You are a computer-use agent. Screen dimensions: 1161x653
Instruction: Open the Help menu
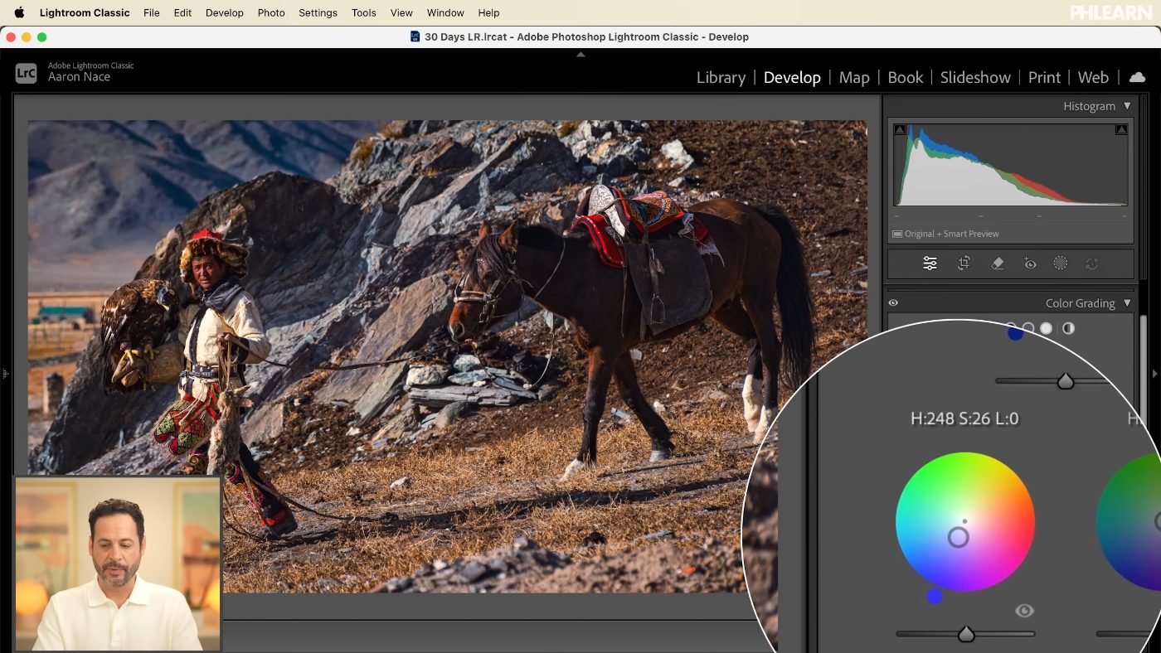[489, 12]
